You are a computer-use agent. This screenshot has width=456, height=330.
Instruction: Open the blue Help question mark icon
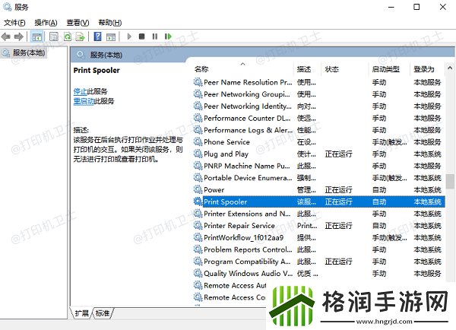coord(97,36)
